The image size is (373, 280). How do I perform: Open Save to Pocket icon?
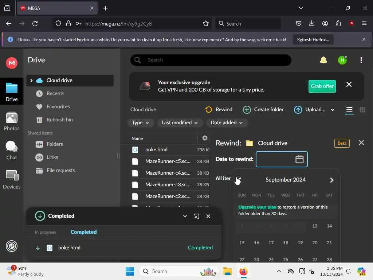[299, 23]
